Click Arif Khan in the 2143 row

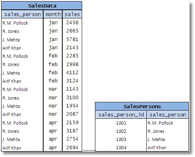point(12,48)
